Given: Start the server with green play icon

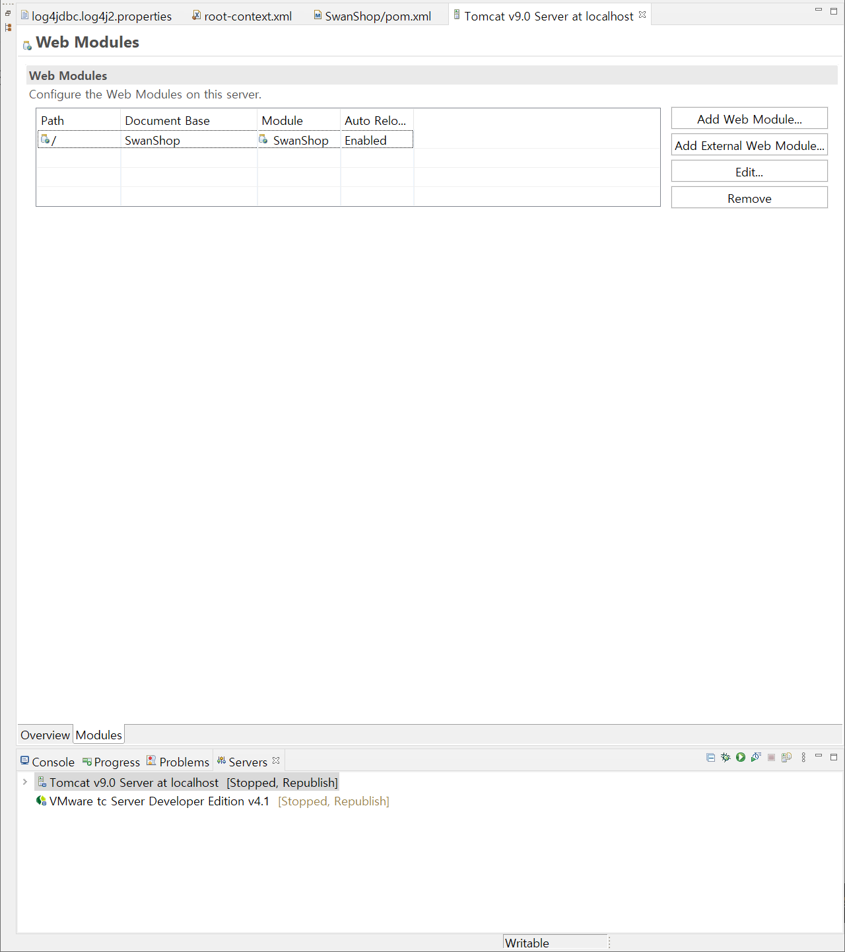Looking at the screenshot, I should 741,757.
